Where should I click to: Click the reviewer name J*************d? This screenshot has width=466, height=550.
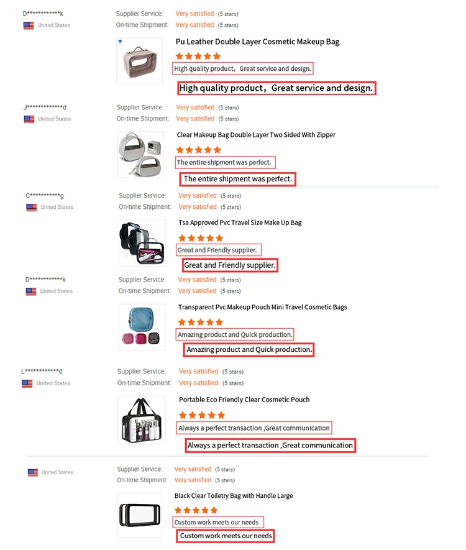(45, 107)
